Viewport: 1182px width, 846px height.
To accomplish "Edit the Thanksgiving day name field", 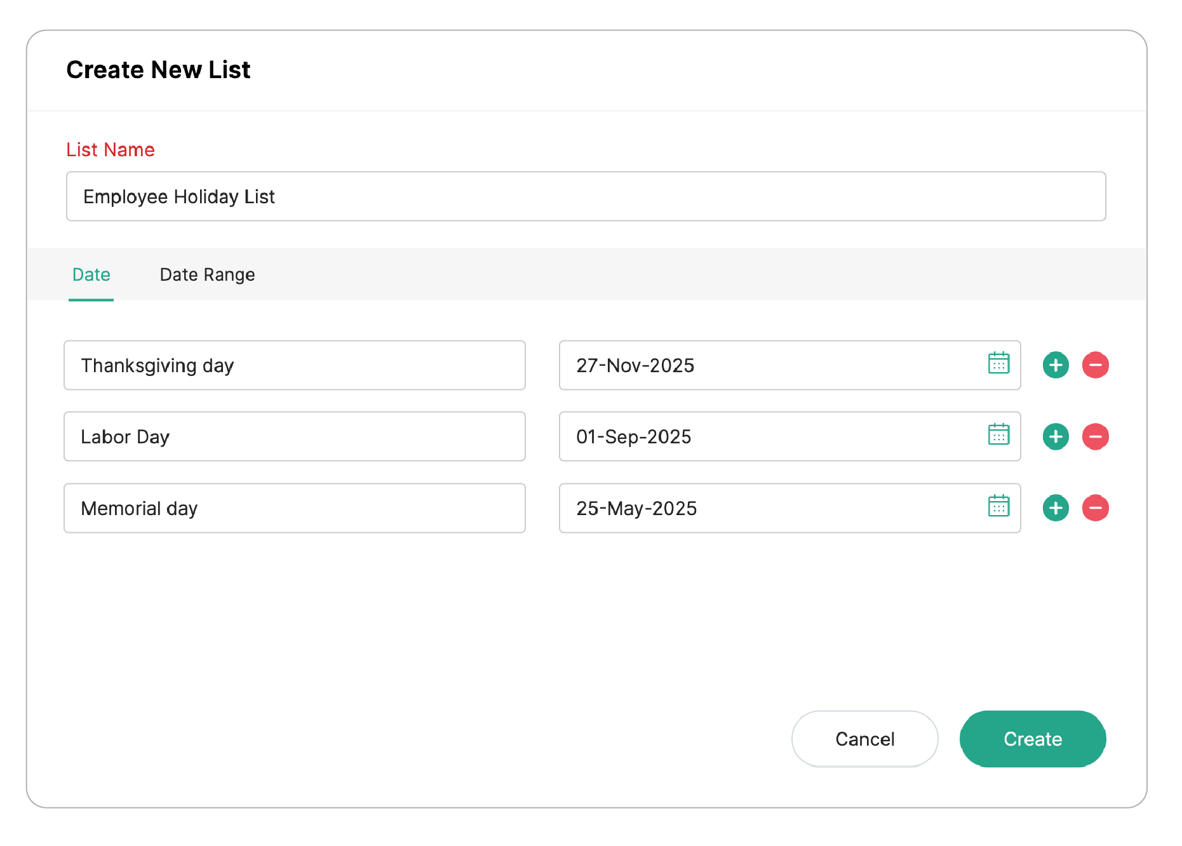I will pos(294,365).
